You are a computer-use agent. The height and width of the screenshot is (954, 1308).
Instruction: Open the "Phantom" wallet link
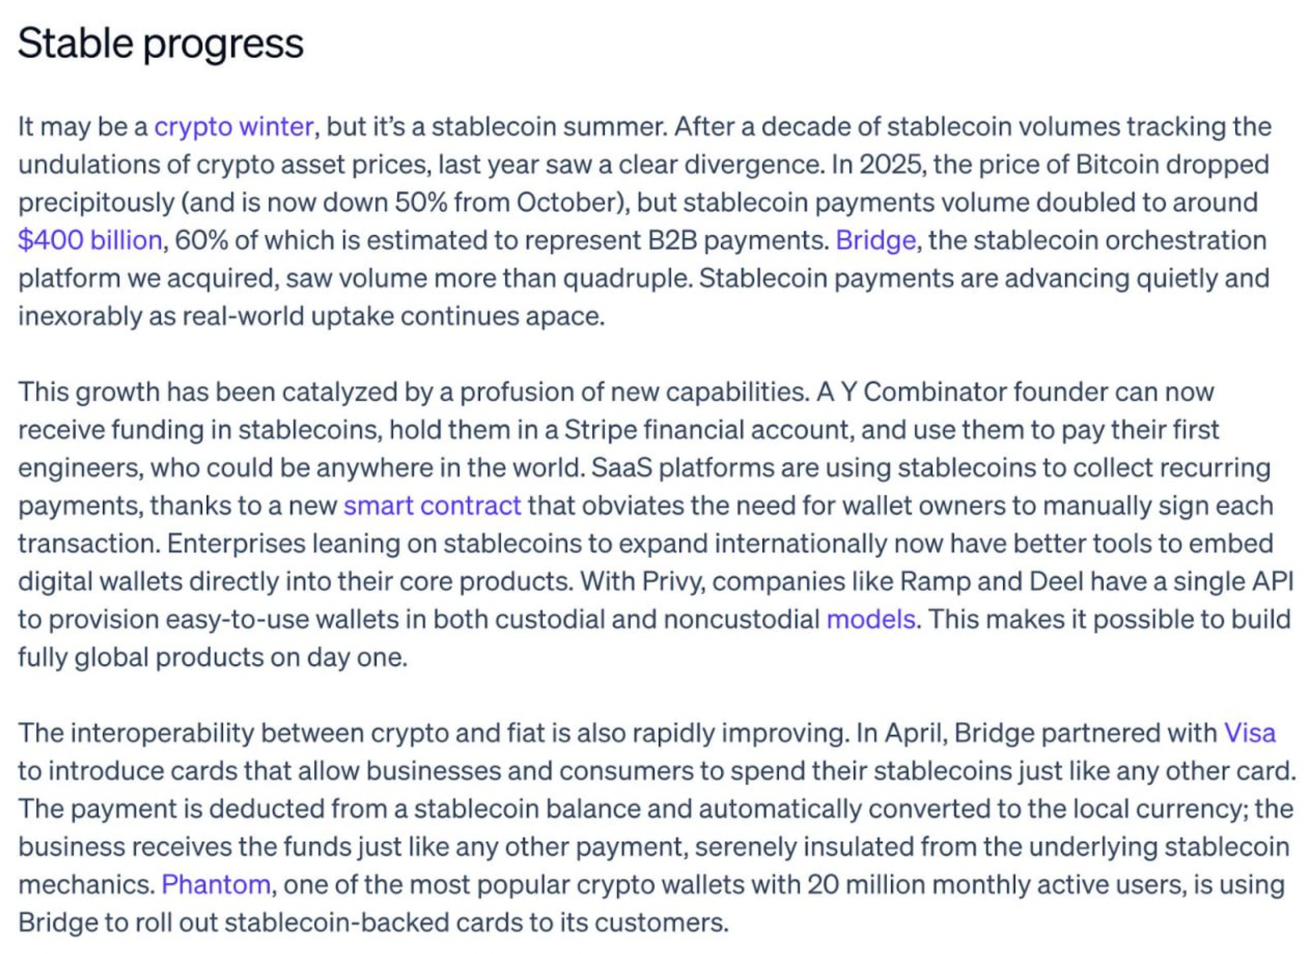pos(216,885)
